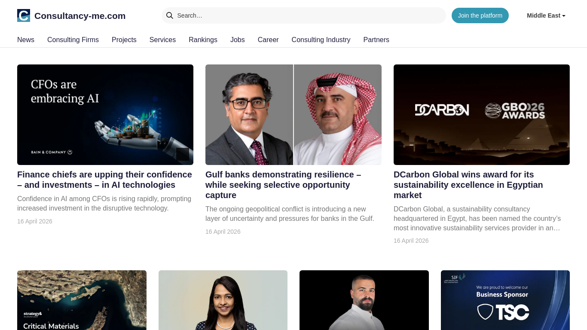Read Finance chiefs AI confidence headline

click(104, 180)
